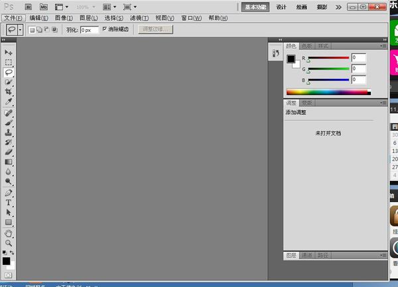
Task: Select the Move tool
Action: point(9,52)
